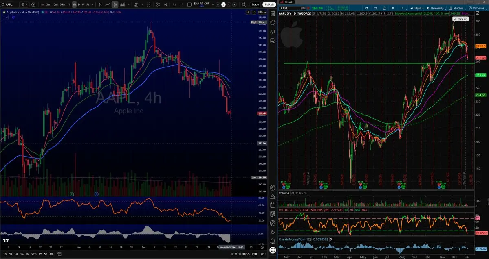Switch to the 1m interval
The width and height of the screenshot is (489, 259).
(x=42, y=4)
